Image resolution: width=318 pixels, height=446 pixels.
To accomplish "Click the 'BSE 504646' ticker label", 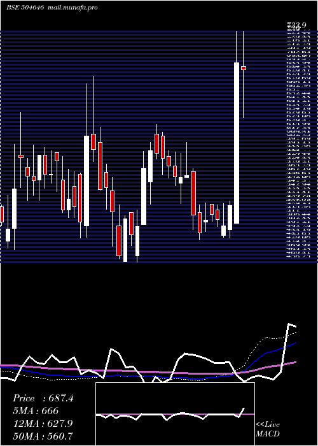I will click(x=25, y=8).
